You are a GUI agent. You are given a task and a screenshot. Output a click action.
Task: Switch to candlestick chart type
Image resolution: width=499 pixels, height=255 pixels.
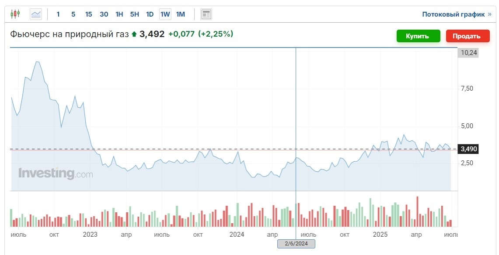[x=15, y=14]
